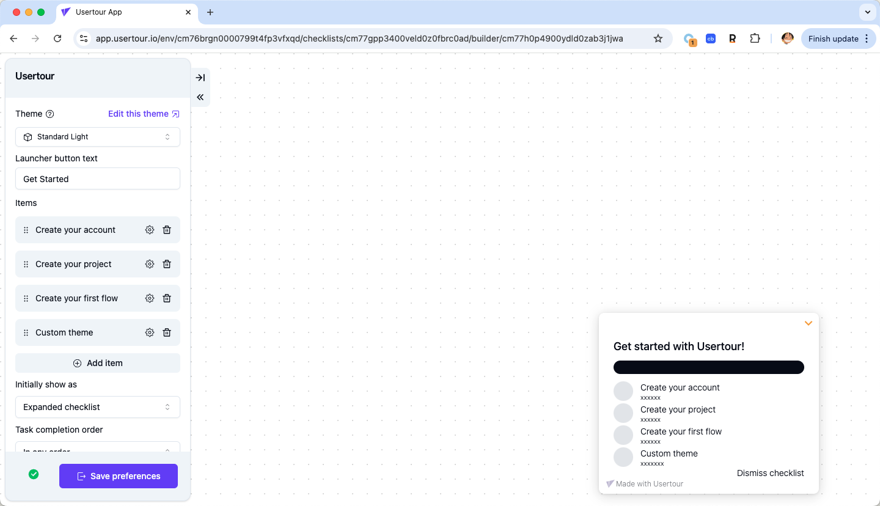Toggle Create your first flow checkbox in preview
880x506 pixels.
point(623,435)
